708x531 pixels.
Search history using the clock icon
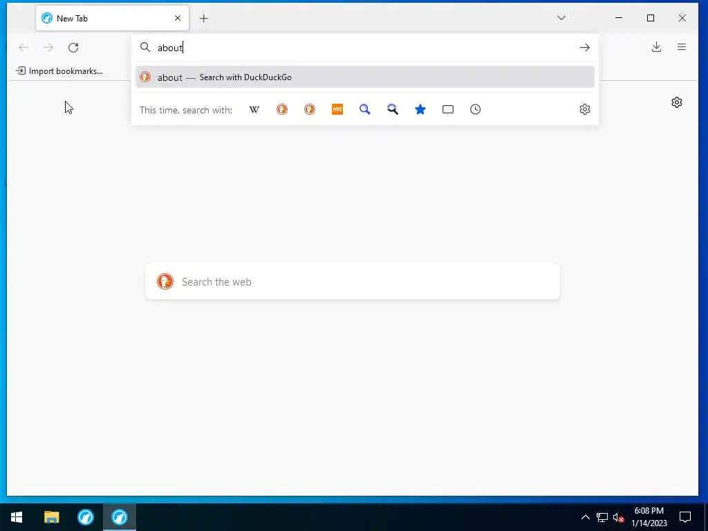click(x=476, y=109)
